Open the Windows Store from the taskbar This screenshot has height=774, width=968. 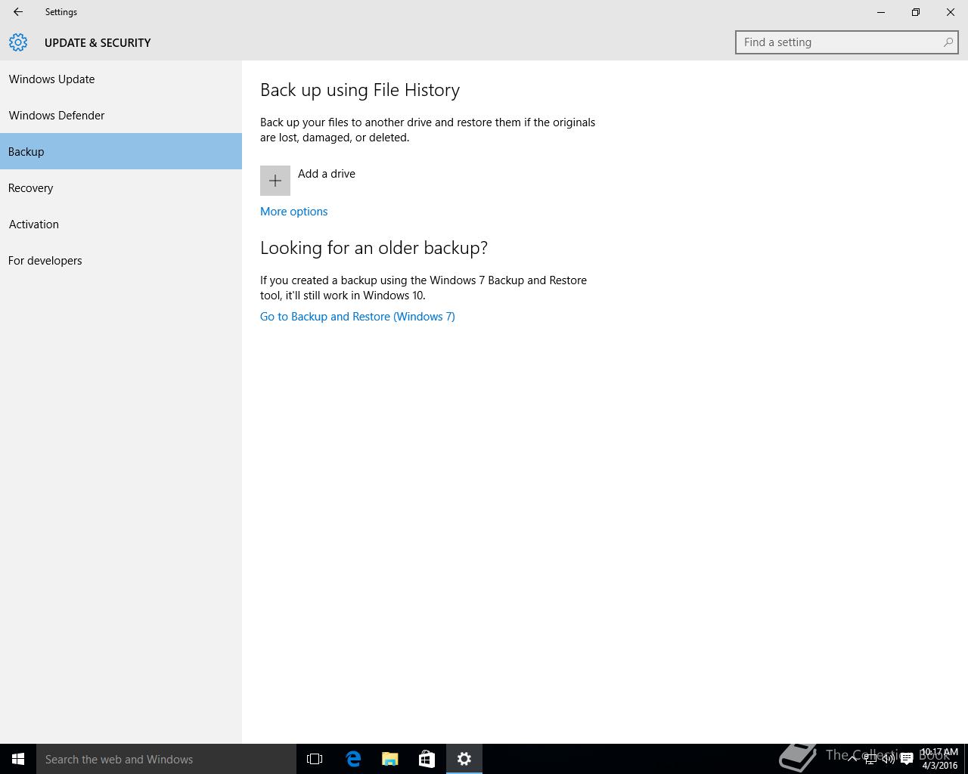pos(427,759)
